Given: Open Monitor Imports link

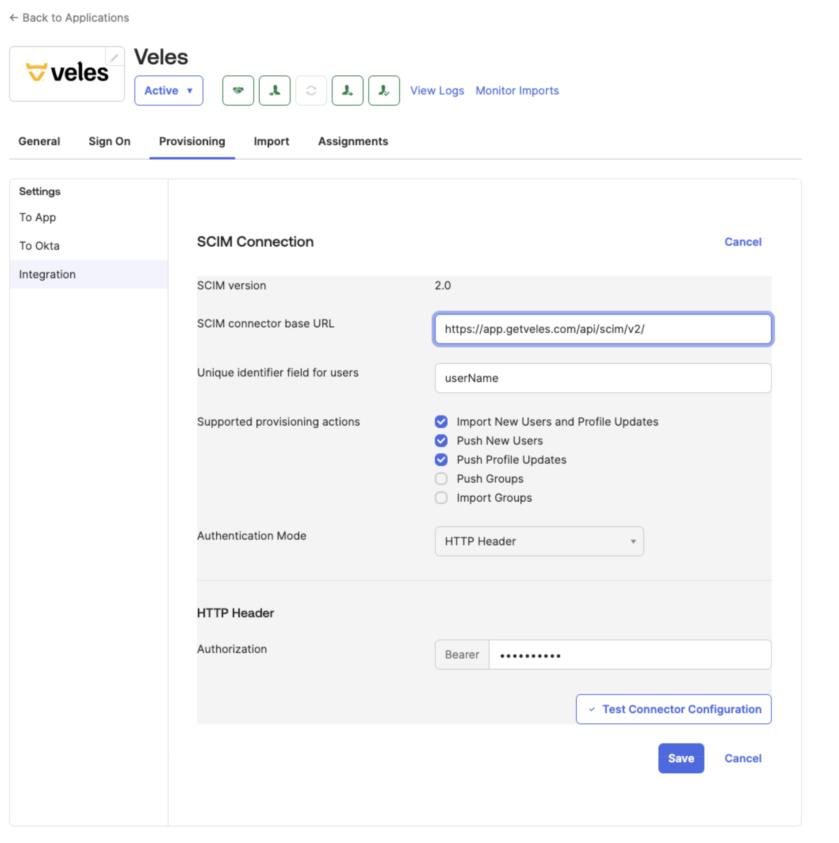Looking at the screenshot, I should [517, 90].
